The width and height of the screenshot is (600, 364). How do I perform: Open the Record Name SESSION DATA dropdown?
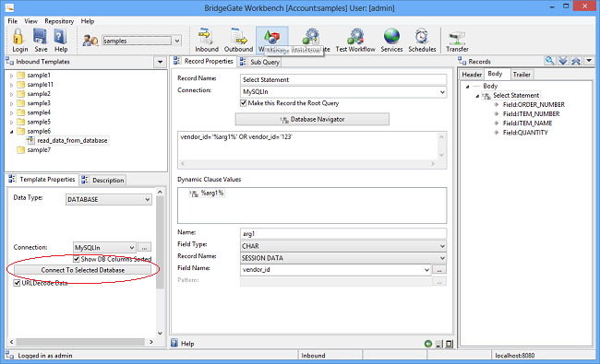[x=442, y=258]
